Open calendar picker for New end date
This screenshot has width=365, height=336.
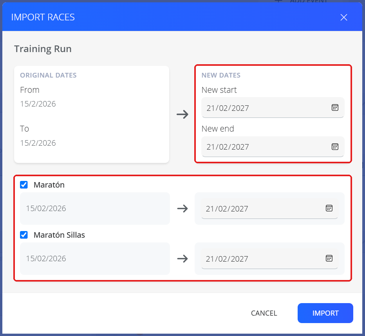coord(335,146)
